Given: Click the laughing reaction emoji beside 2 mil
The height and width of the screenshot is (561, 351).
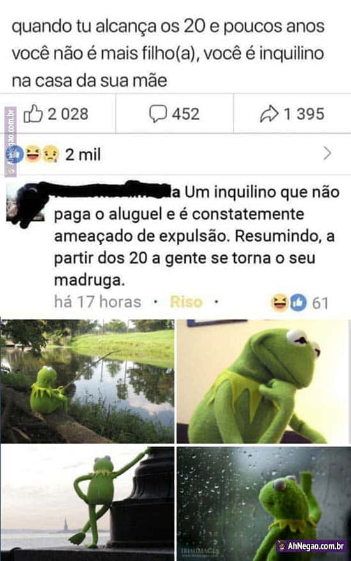Looking at the screenshot, I should 33,154.
